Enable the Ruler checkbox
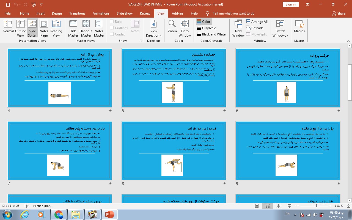 coord(112,22)
